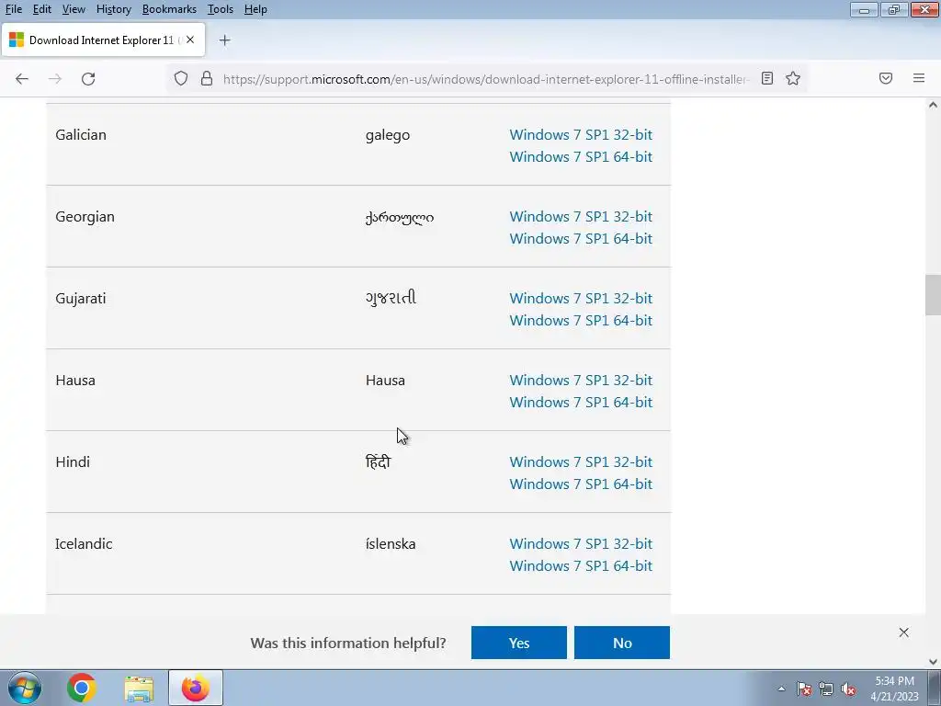The width and height of the screenshot is (941, 706).
Task: Click the scrollbar down arrow
Action: pyautogui.click(x=933, y=662)
